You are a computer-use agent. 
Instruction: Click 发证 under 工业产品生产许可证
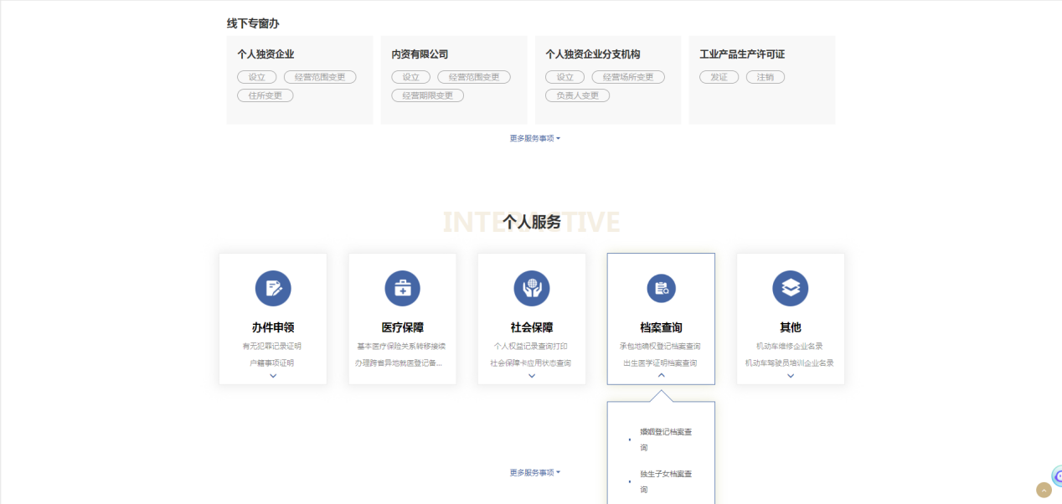719,77
